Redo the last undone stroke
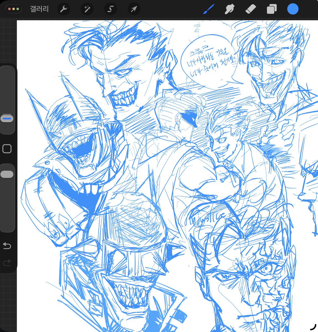Screen dimensions: 318x332 (7, 263)
